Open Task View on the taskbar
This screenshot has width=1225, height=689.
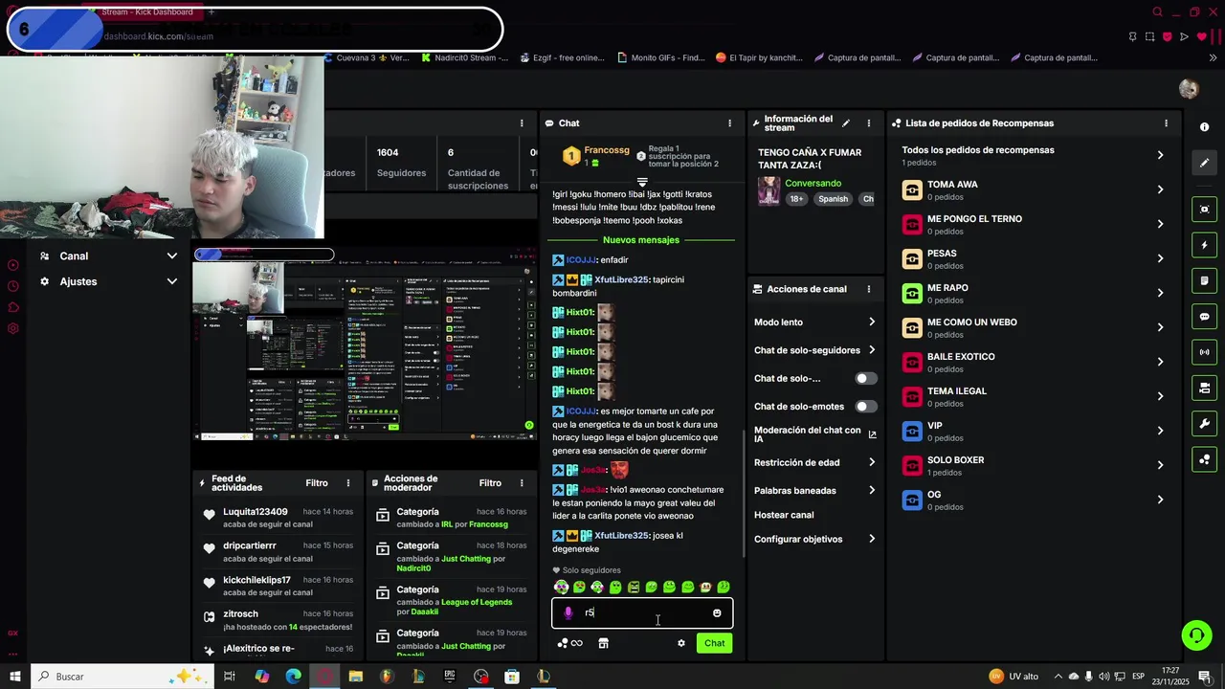[230, 677]
